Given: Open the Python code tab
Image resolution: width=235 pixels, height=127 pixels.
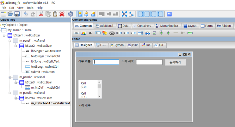Looking at the screenshot, I should tap(117, 45).
